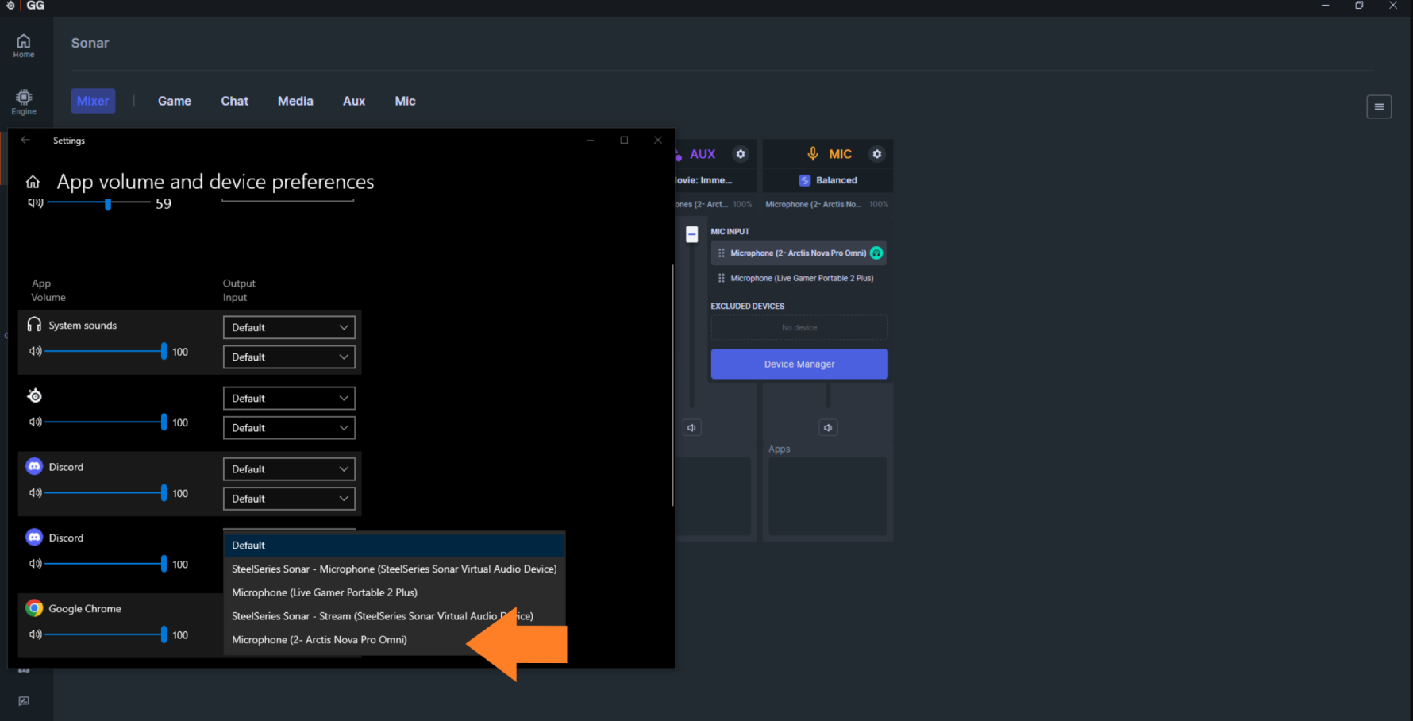Click the Balanced preset icon
Viewport: 1413px width, 721px height.
coord(805,180)
